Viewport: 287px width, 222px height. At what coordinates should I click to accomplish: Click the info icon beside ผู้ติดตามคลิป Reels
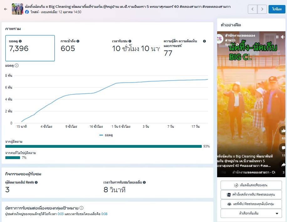pyautogui.click(x=36, y=182)
